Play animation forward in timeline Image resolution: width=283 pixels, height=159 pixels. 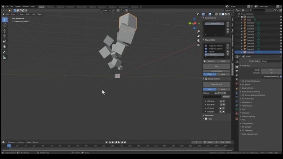click(119, 142)
